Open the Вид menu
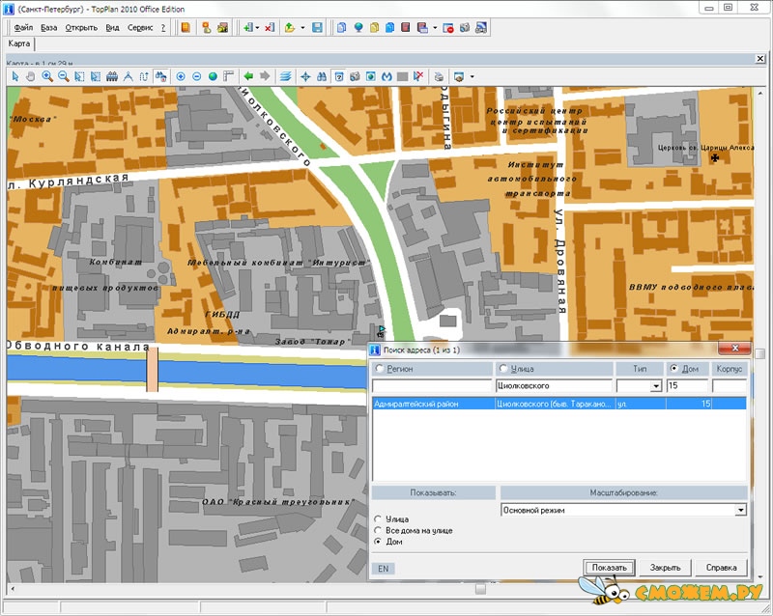Viewport: 773px width, 616px height. click(x=112, y=28)
